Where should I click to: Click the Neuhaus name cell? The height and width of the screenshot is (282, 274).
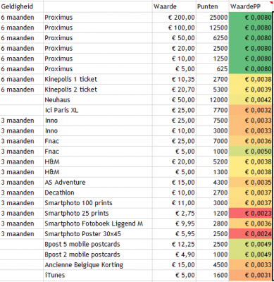[98, 100]
